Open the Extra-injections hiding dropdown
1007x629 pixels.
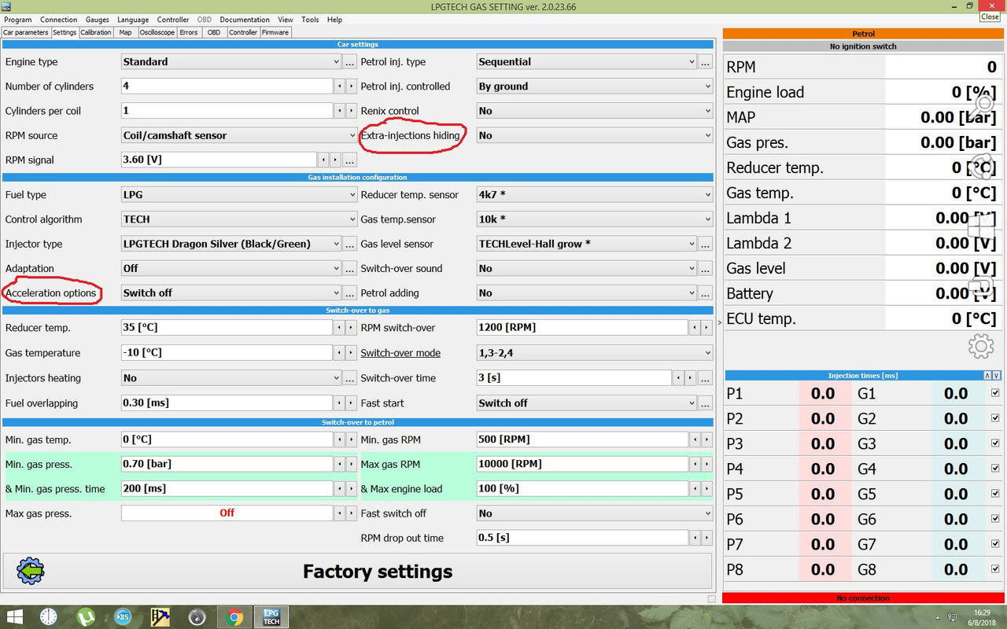(x=594, y=135)
